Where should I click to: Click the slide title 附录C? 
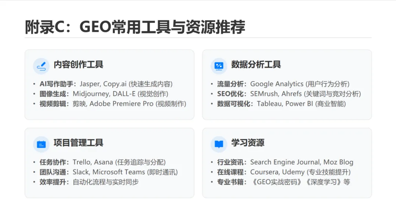[135, 27]
